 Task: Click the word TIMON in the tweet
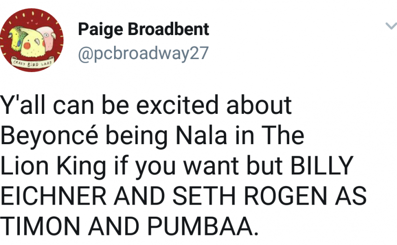pyautogui.click(x=40, y=225)
